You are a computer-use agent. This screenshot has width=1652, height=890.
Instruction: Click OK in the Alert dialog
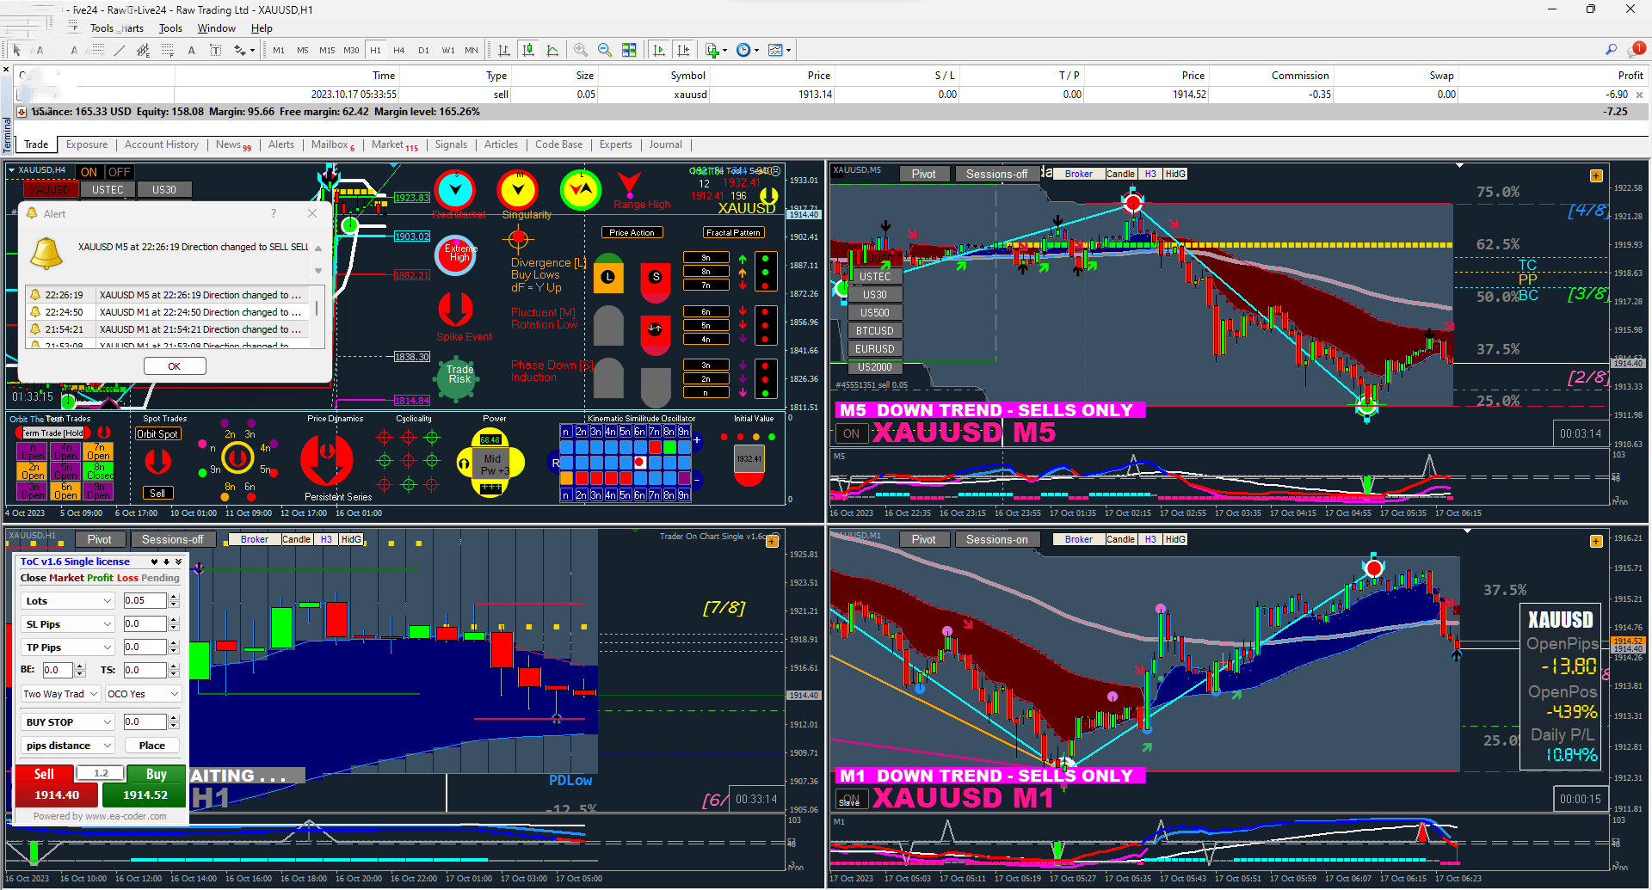coord(175,366)
